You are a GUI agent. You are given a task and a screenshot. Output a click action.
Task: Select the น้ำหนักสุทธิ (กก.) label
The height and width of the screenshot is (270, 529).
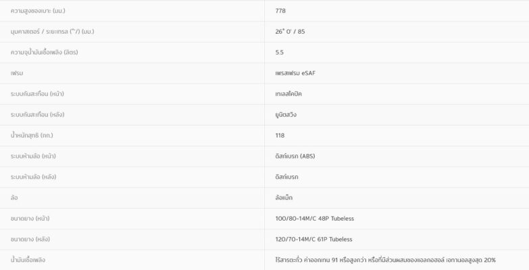pyautogui.click(x=32, y=135)
